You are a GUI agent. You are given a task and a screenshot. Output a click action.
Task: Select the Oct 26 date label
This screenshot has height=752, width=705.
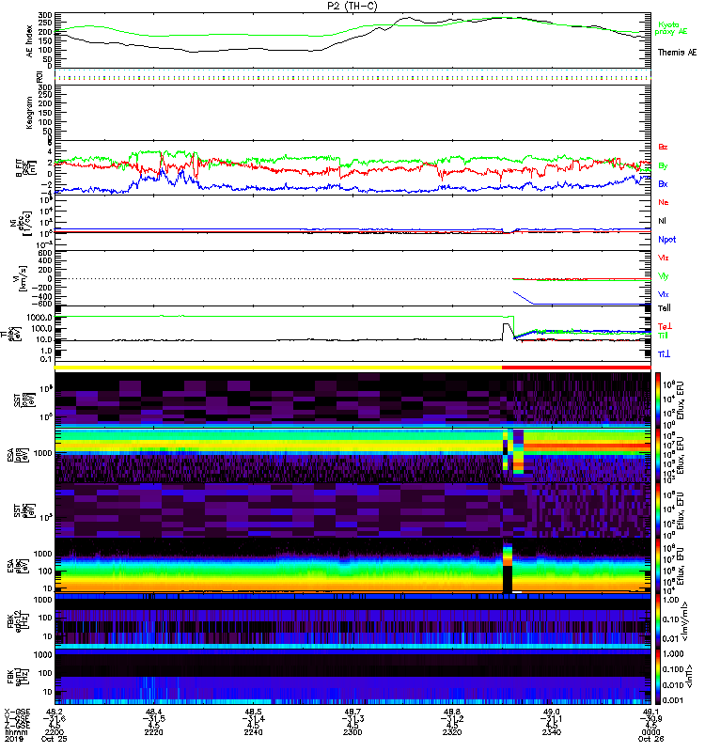pyautogui.click(x=650, y=739)
